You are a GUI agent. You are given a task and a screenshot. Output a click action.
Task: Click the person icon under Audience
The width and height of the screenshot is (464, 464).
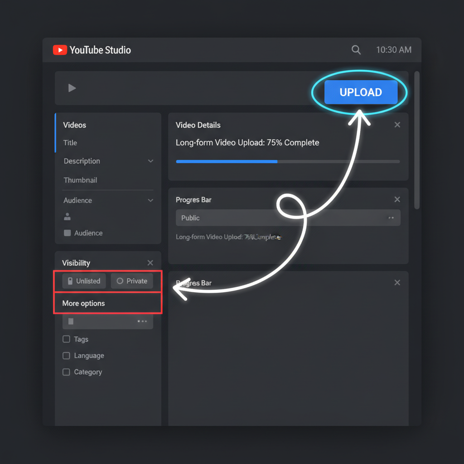(x=67, y=217)
